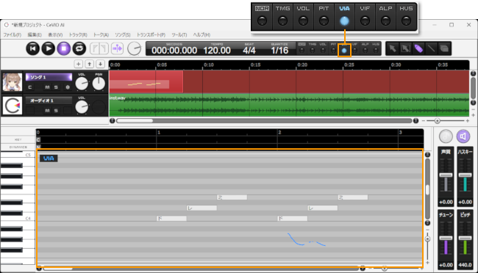Open the ファイル(F) menu
Image resolution: width=478 pixels, height=273 pixels.
point(13,34)
